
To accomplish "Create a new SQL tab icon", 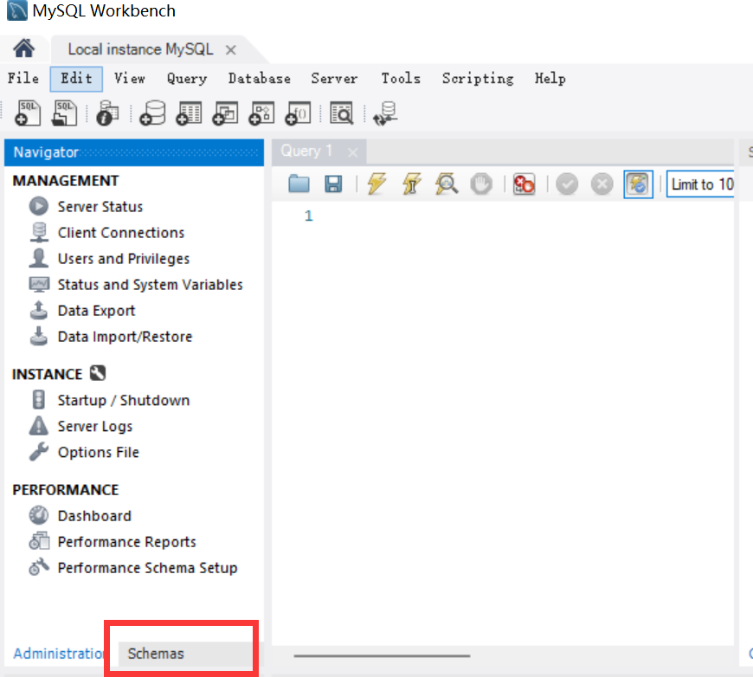I will (x=28, y=113).
